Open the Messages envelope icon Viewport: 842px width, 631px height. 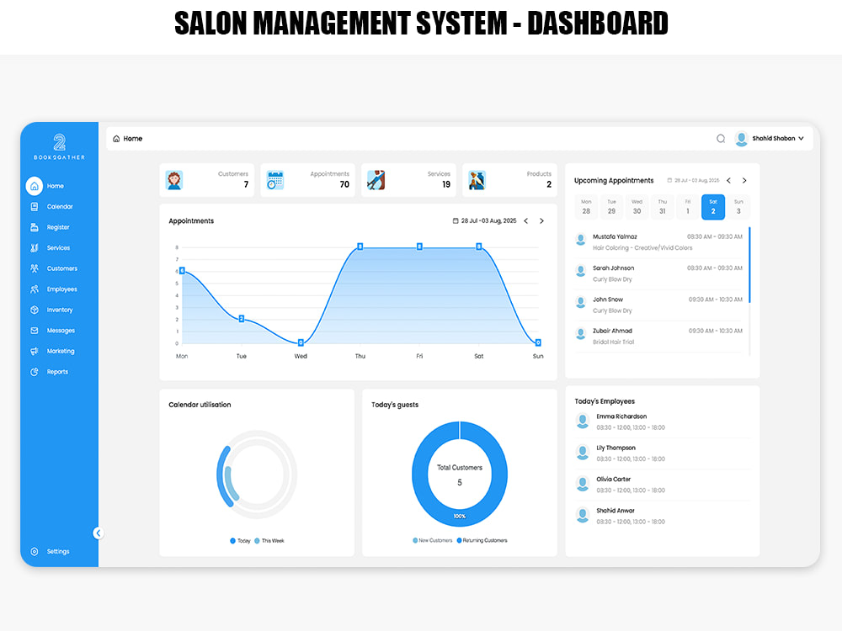tap(35, 331)
